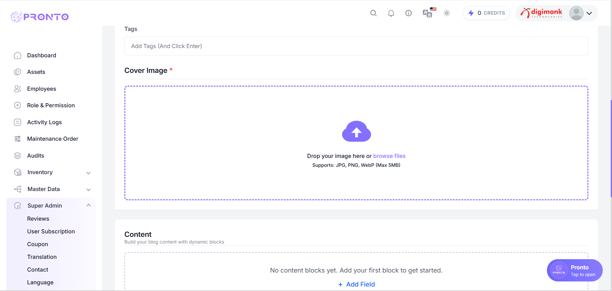612x291 pixels.
Task: Open the Coupon menu item
Action: (x=37, y=244)
